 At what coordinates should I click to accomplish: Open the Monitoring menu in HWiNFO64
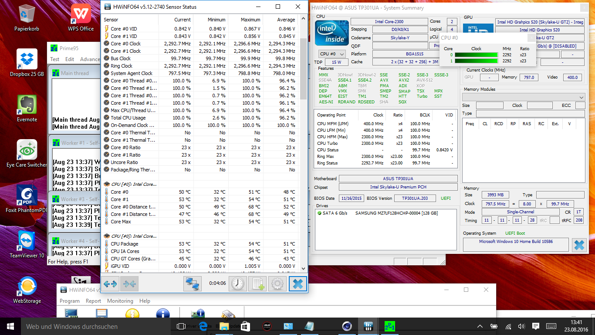click(x=120, y=301)
